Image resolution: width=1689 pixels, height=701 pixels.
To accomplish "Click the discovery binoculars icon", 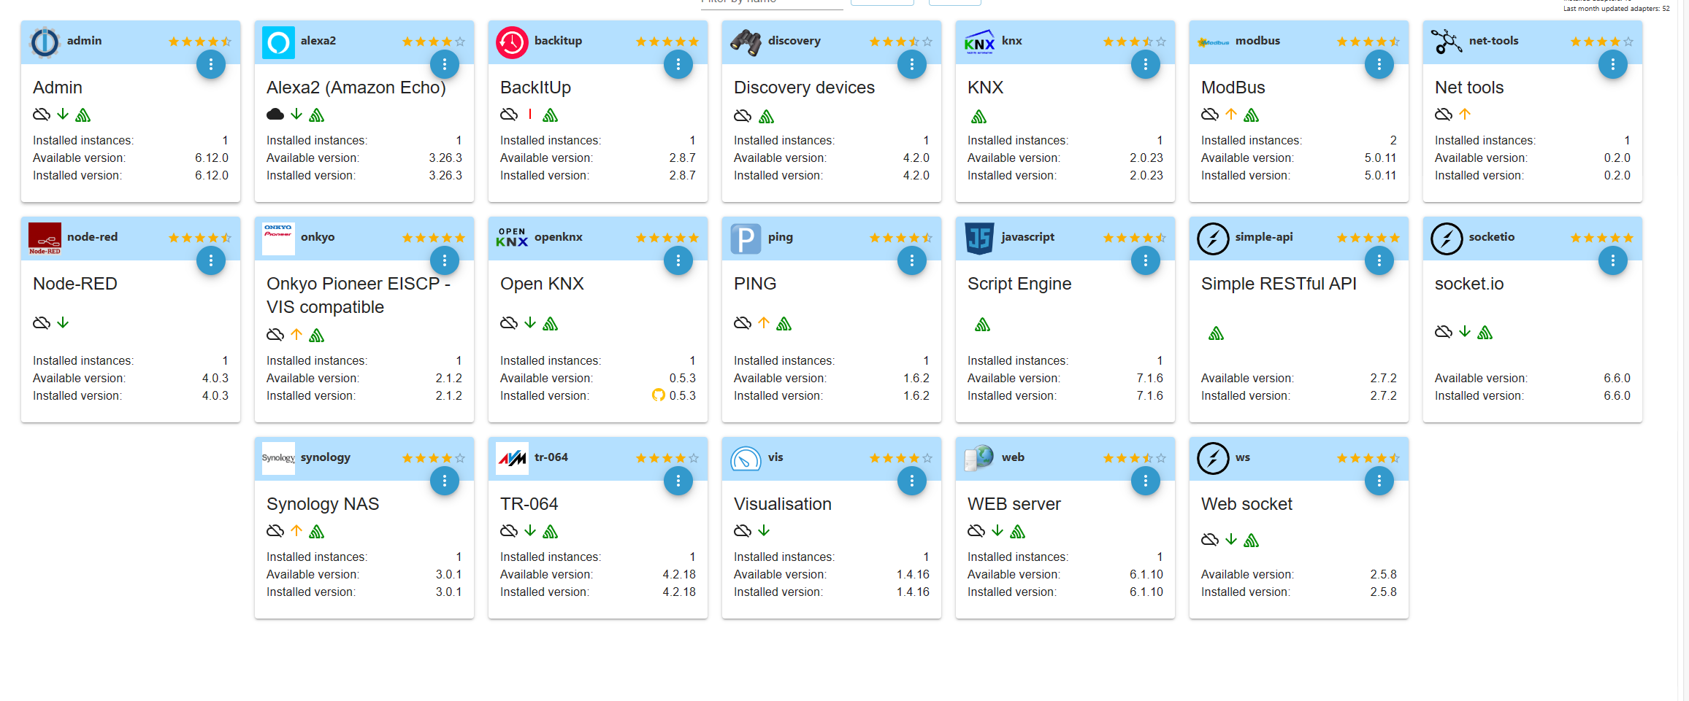I will (746, 42).
